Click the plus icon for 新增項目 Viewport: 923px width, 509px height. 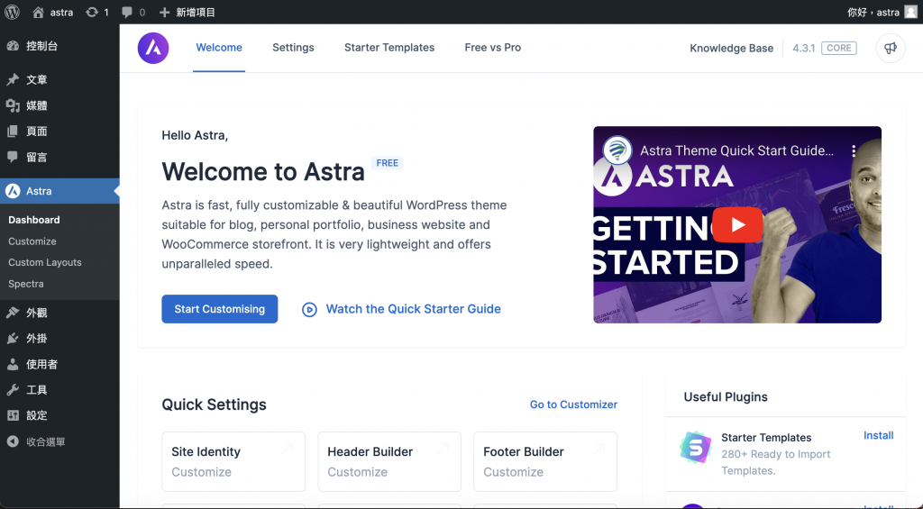[x=165, y=12]
